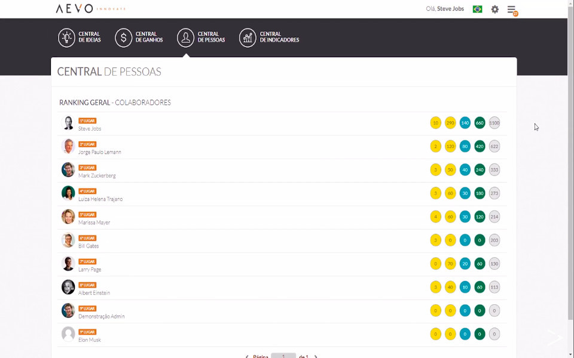Click Bill Gates name
Image resolution: width=574 pixels, height=358 pixels.
coord(88,246)
